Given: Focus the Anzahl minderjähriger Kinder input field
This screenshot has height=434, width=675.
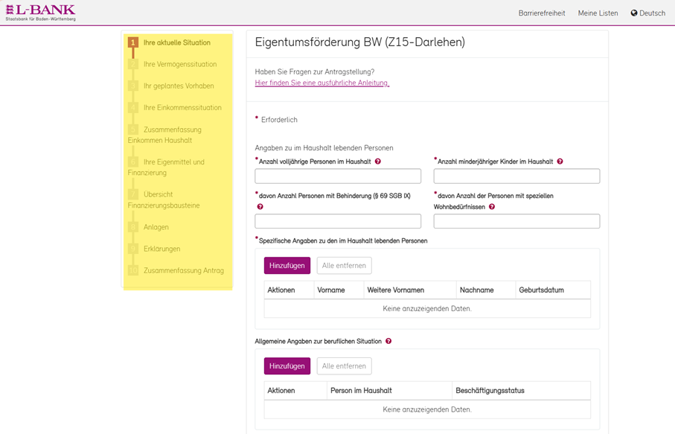Looking at the screenshot, I should tap(516, 176).
